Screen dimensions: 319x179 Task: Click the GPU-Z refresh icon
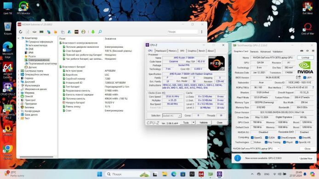click(x=308, y=51)
